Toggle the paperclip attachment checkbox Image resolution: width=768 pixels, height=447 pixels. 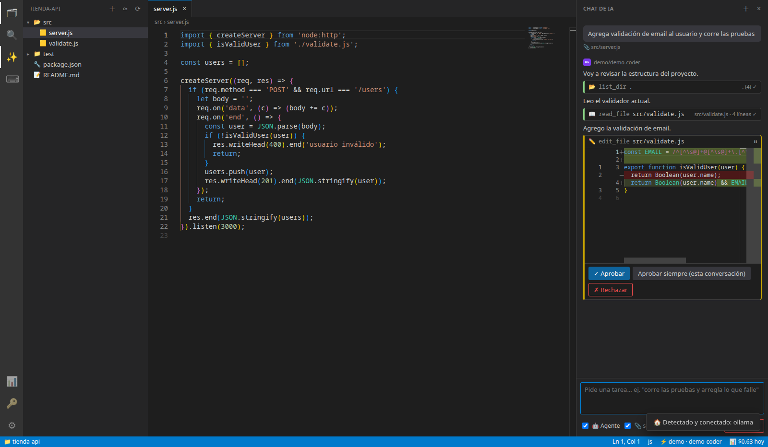(627, 425)
